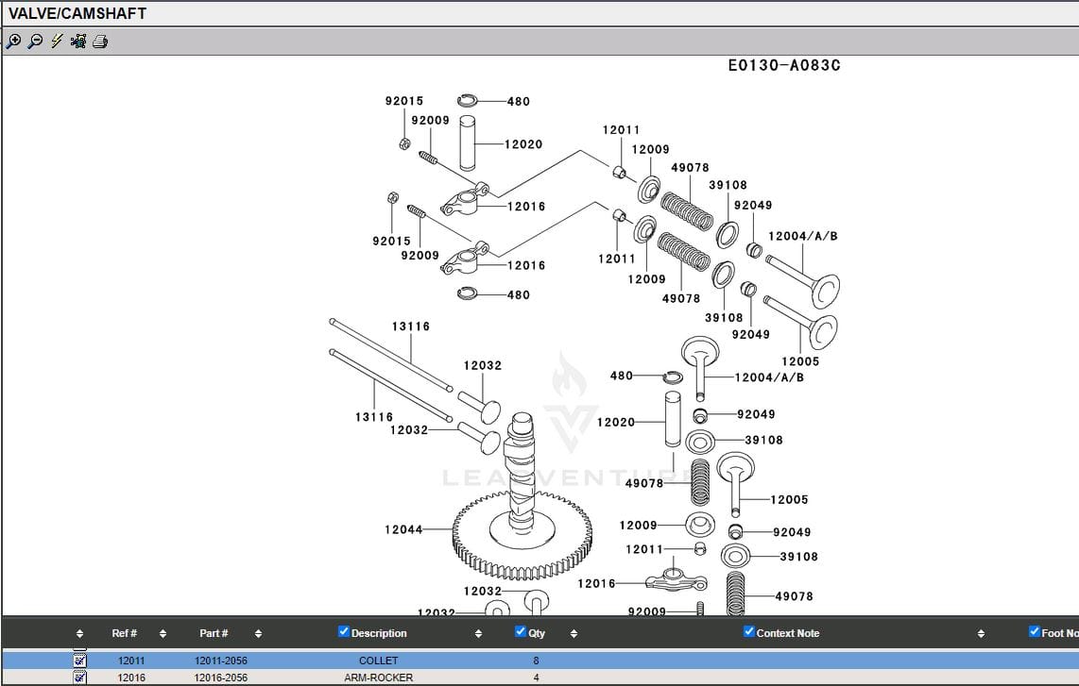Toggle the Description column checkbox

(344, 632)
